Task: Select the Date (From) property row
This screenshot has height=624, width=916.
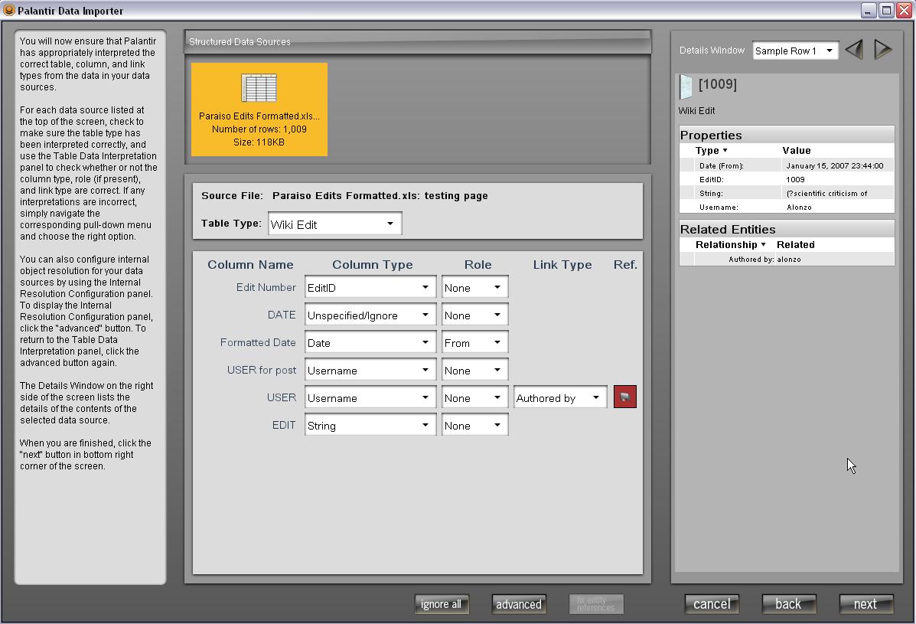Action: pos(787,165)
